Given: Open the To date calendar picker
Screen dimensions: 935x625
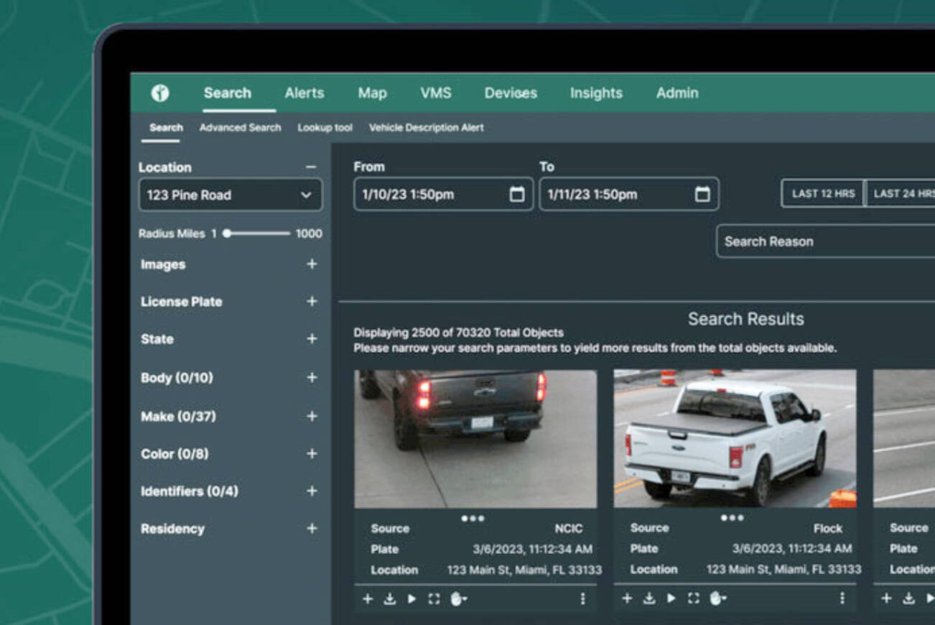Looking at the screenshot, I should 702,195.
